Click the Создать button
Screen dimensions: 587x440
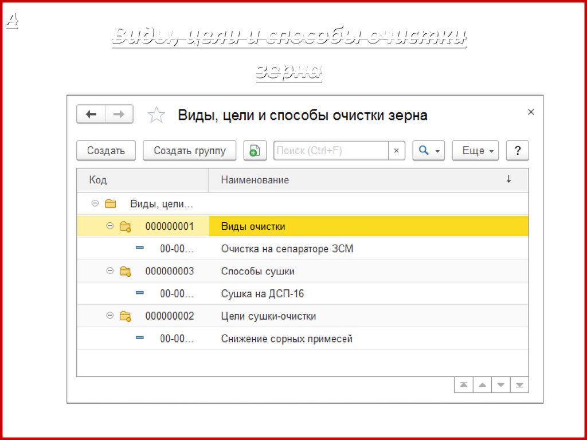pos(106,151)
